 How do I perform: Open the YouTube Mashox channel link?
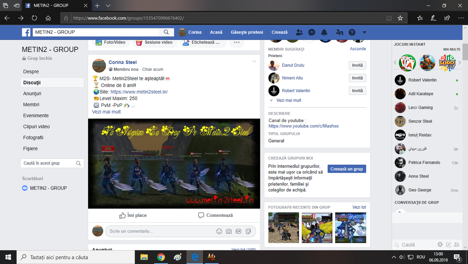pyautogui.click(x=303, y=126)
